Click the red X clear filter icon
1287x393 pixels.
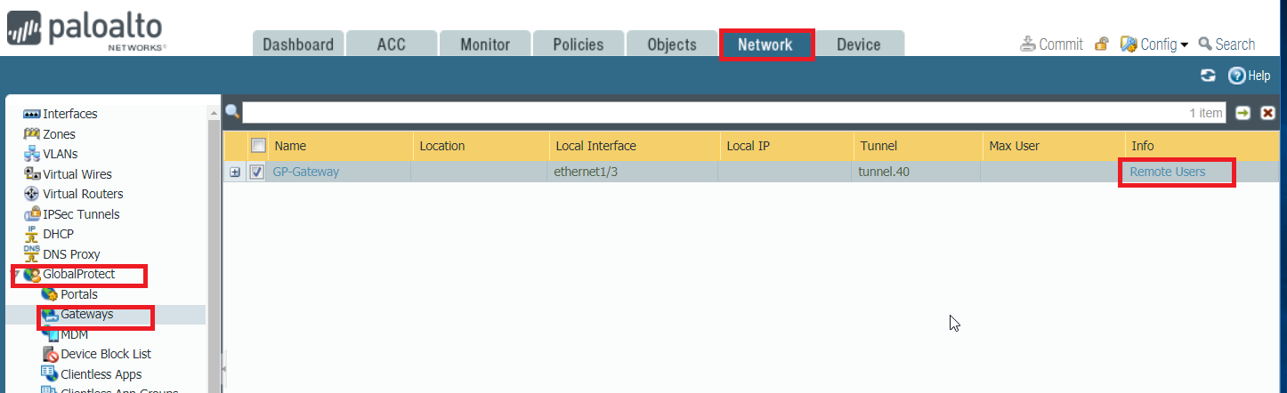pos(1268,114)
